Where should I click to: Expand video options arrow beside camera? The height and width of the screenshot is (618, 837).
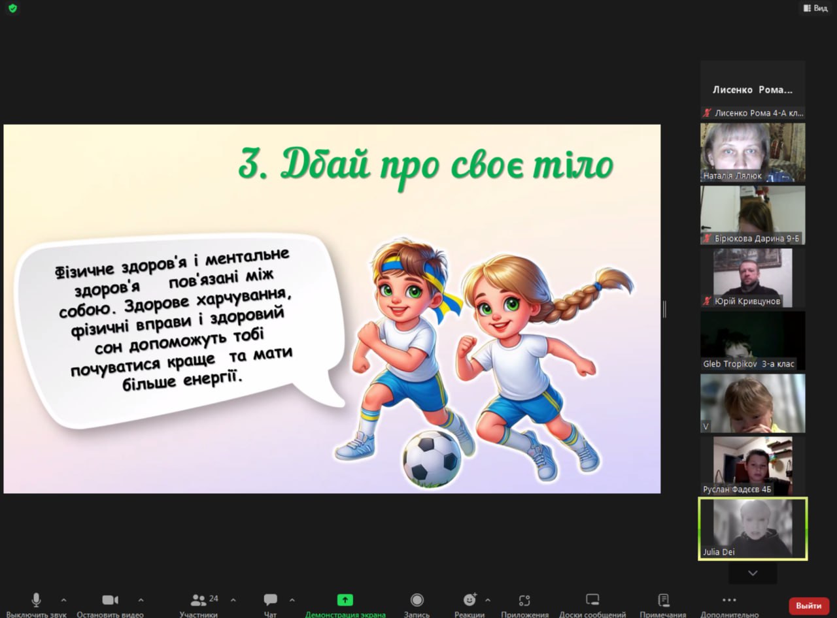pos(141,600)
